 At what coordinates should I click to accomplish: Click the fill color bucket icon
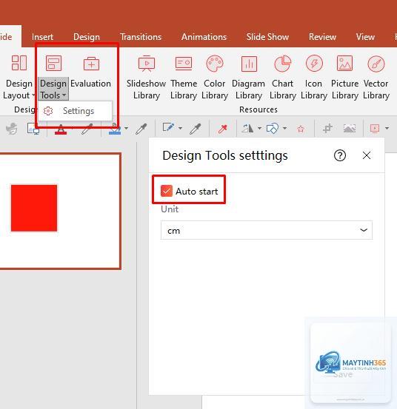pyautogui.click(x=115, y=129)
